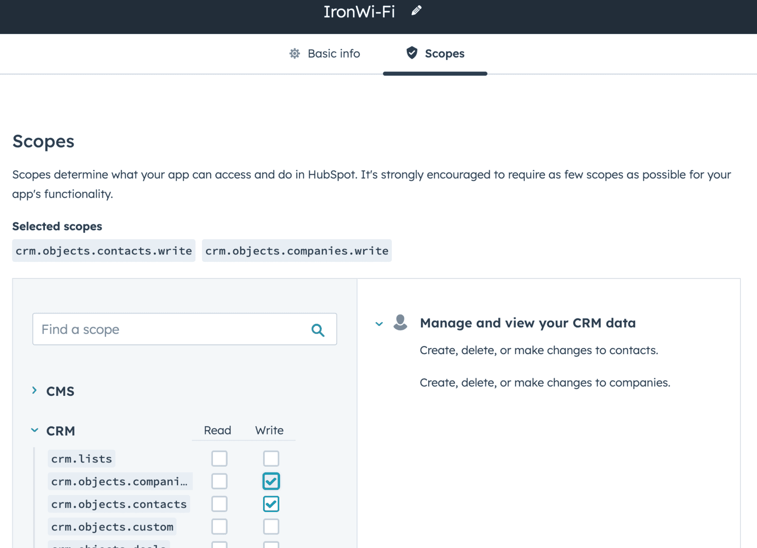Click the IronWi-Fi app title
Image resolution: width=757 pixels, height=548 pixels.
click(x=359, y=11)
